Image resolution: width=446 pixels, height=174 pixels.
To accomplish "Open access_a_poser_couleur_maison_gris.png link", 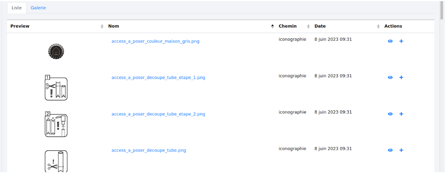I will [x=155, y=41].
